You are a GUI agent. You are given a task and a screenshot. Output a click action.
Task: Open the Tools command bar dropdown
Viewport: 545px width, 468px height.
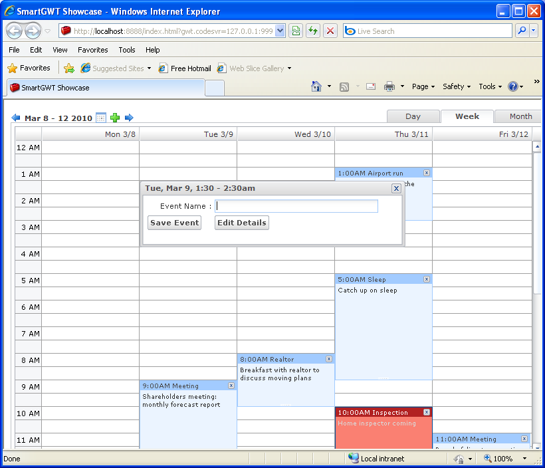point(490,86)
